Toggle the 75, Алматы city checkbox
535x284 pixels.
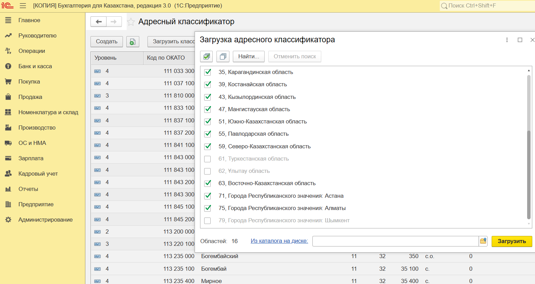(x=208, y=208)
